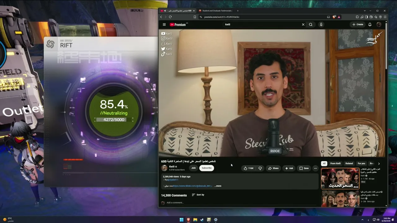Viewport: 397px width, 223px height.
Task: Show hidden system tray icons
Action: (x=362, y=220)
